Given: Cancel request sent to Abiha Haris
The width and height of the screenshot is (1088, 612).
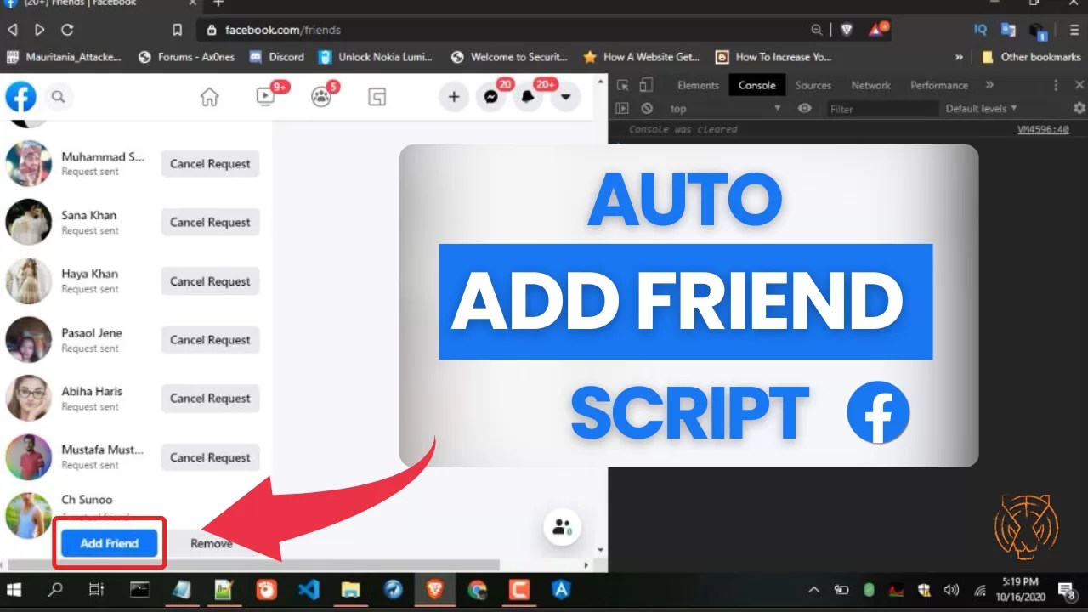Looking at the screenshot, I should click(x=210, y=399).
